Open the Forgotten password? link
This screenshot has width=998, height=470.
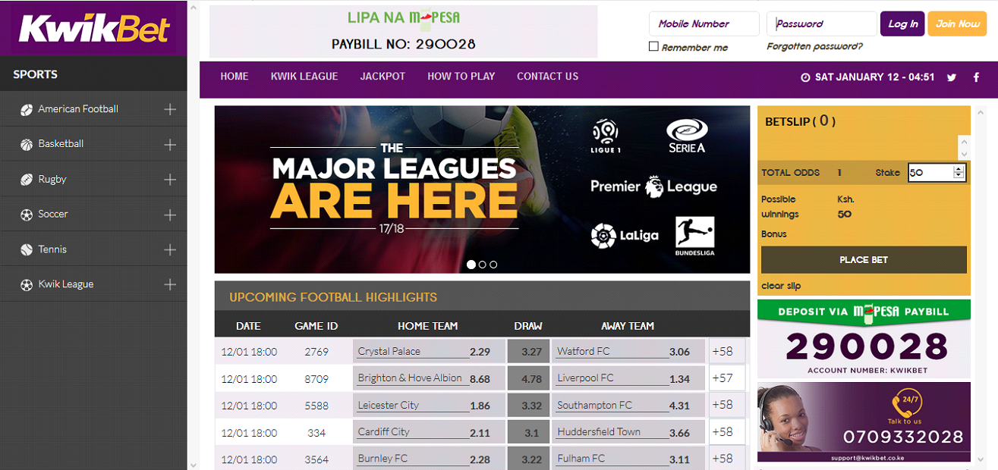point(814,46)
